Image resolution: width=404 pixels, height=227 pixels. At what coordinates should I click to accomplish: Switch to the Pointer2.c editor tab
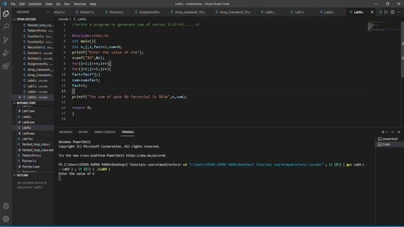pos(116,12)
